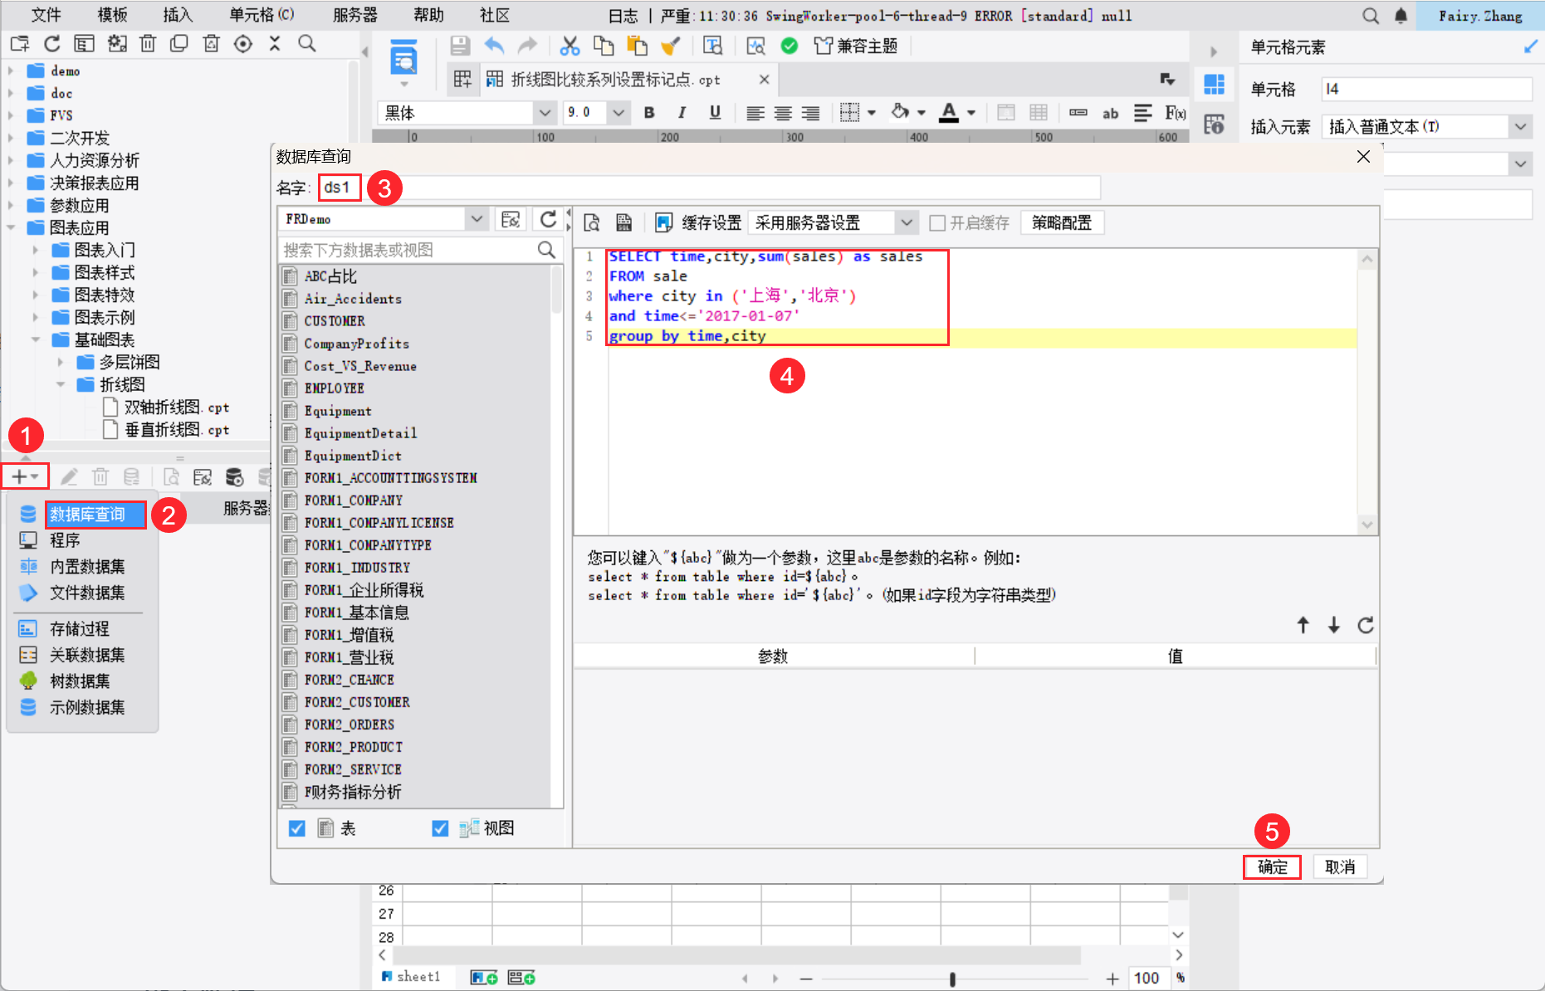Click the SQL preview icon in query dialog
Image resolution: width=1545 pixels, height=991 pixels.
click(592, 222)
